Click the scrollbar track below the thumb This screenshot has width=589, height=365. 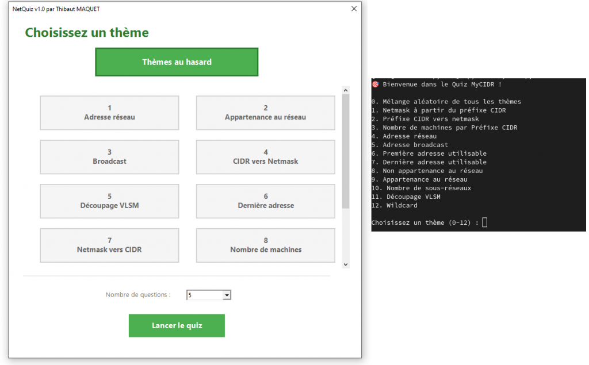[x=346, y=236]
